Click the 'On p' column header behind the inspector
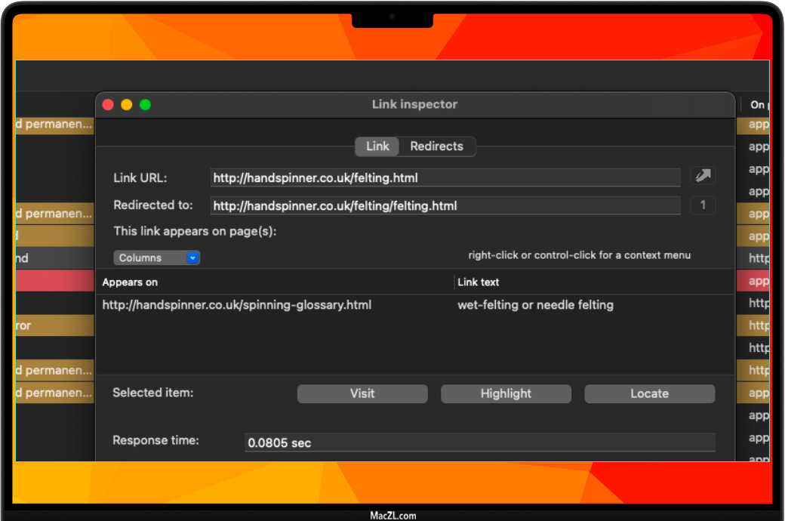This screenshot has width=785, height=521. click(x=757, y=105)
